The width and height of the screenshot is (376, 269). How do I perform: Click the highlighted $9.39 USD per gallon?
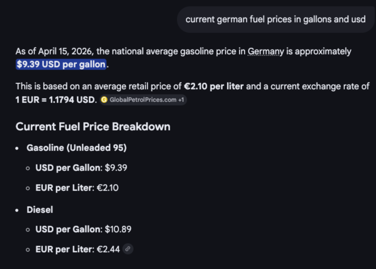pyautogui.click(x=61, y=64)
